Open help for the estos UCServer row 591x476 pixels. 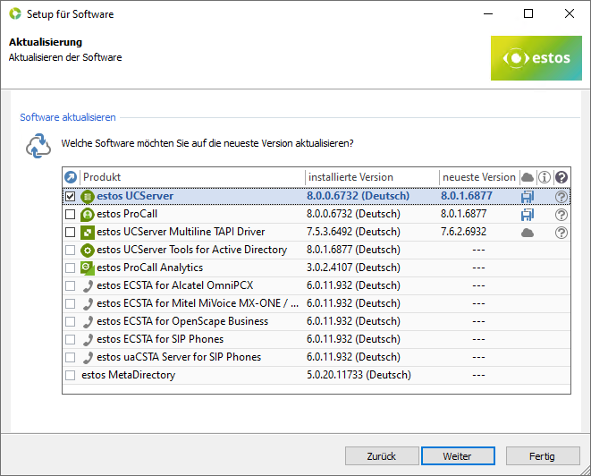click(x=561, y=196)
